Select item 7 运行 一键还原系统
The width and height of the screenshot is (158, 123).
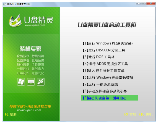click(100, 84)
